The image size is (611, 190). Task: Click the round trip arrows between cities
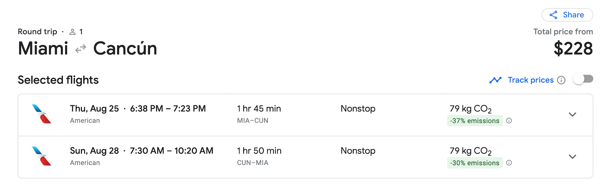[x=81, y=49]
